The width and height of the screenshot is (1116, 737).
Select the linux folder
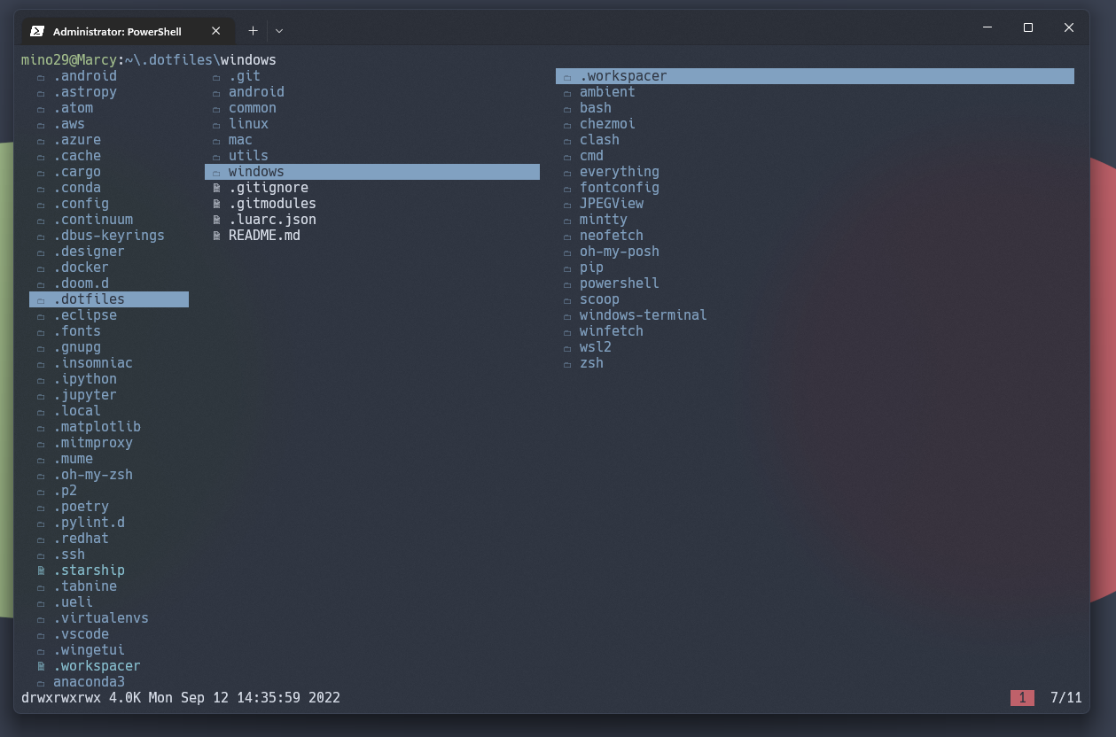pos(248,124)
